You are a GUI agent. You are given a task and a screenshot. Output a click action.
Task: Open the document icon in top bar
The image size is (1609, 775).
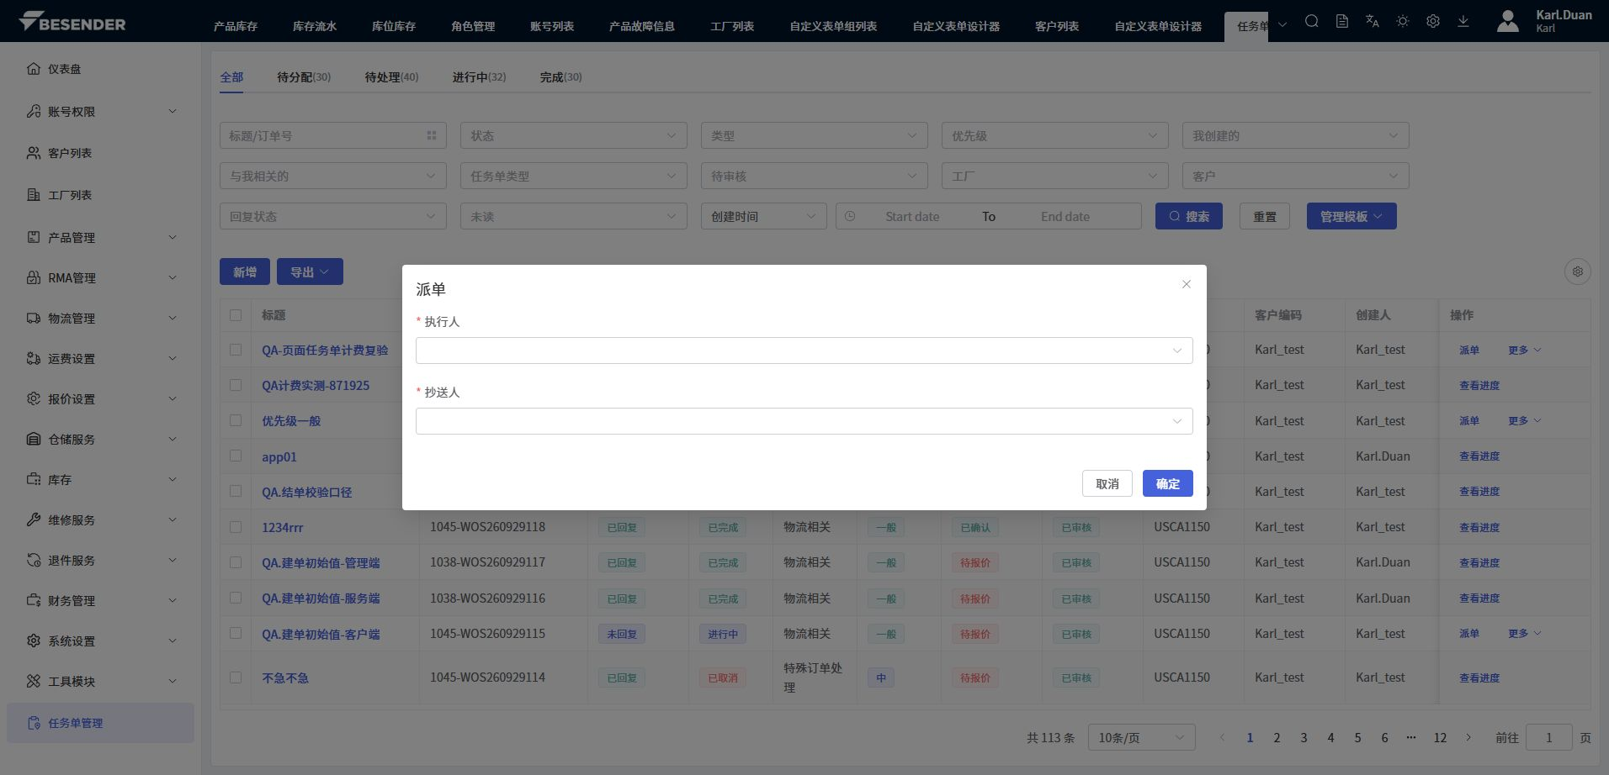tap(1341, 21)
